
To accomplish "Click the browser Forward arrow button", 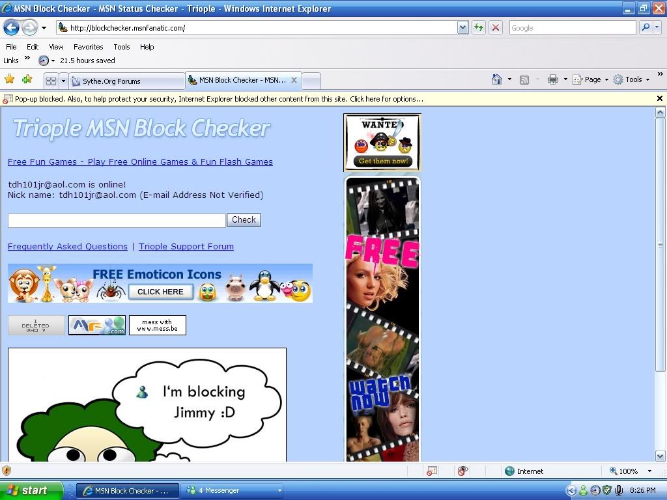I will click(x=29, y=28).
